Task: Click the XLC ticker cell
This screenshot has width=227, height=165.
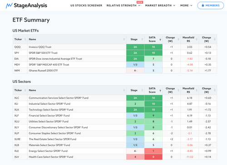Action: [20, 98]
